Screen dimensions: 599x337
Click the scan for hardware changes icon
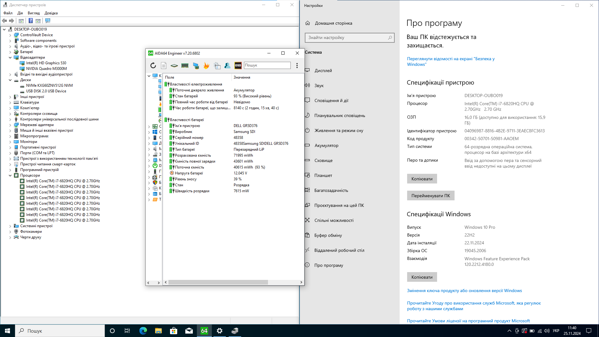[48, 21]
